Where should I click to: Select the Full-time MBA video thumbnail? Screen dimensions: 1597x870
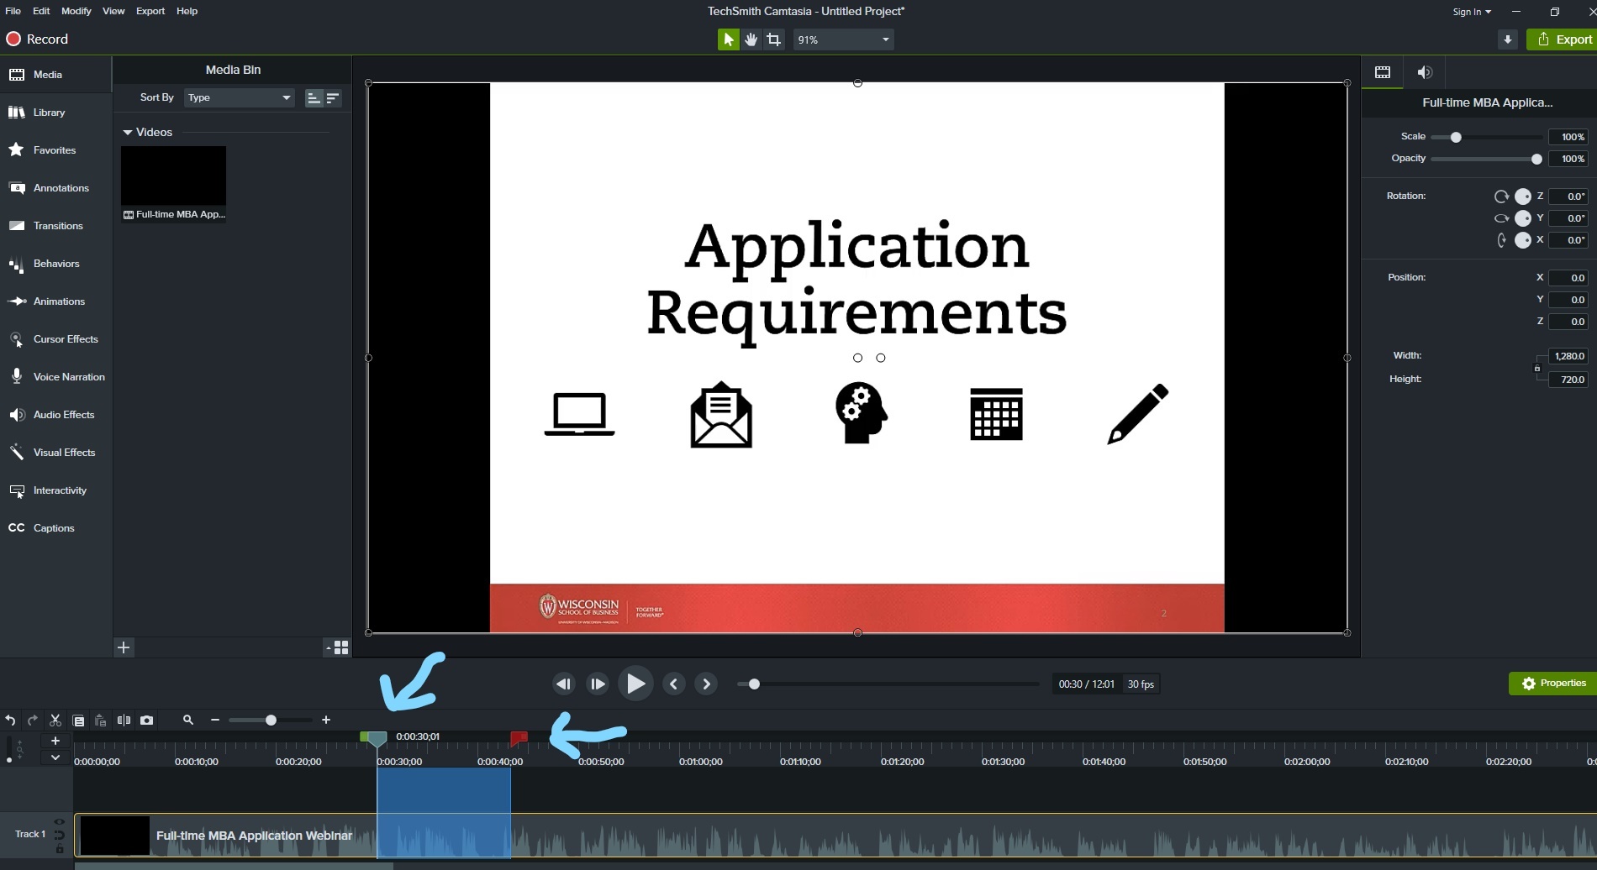click(174, 176)
